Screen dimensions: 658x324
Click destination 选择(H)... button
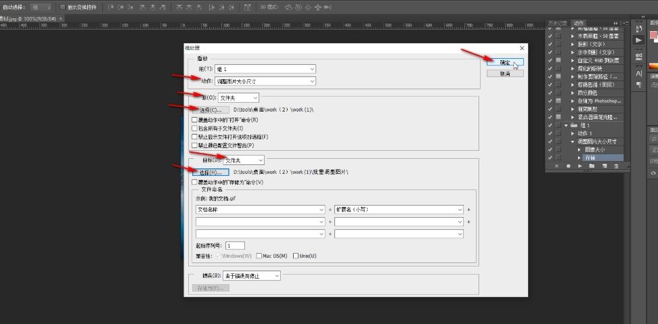point(211,172)
